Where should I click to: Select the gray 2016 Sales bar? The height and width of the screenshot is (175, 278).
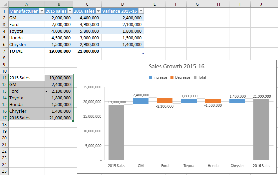tap(261, 129)
